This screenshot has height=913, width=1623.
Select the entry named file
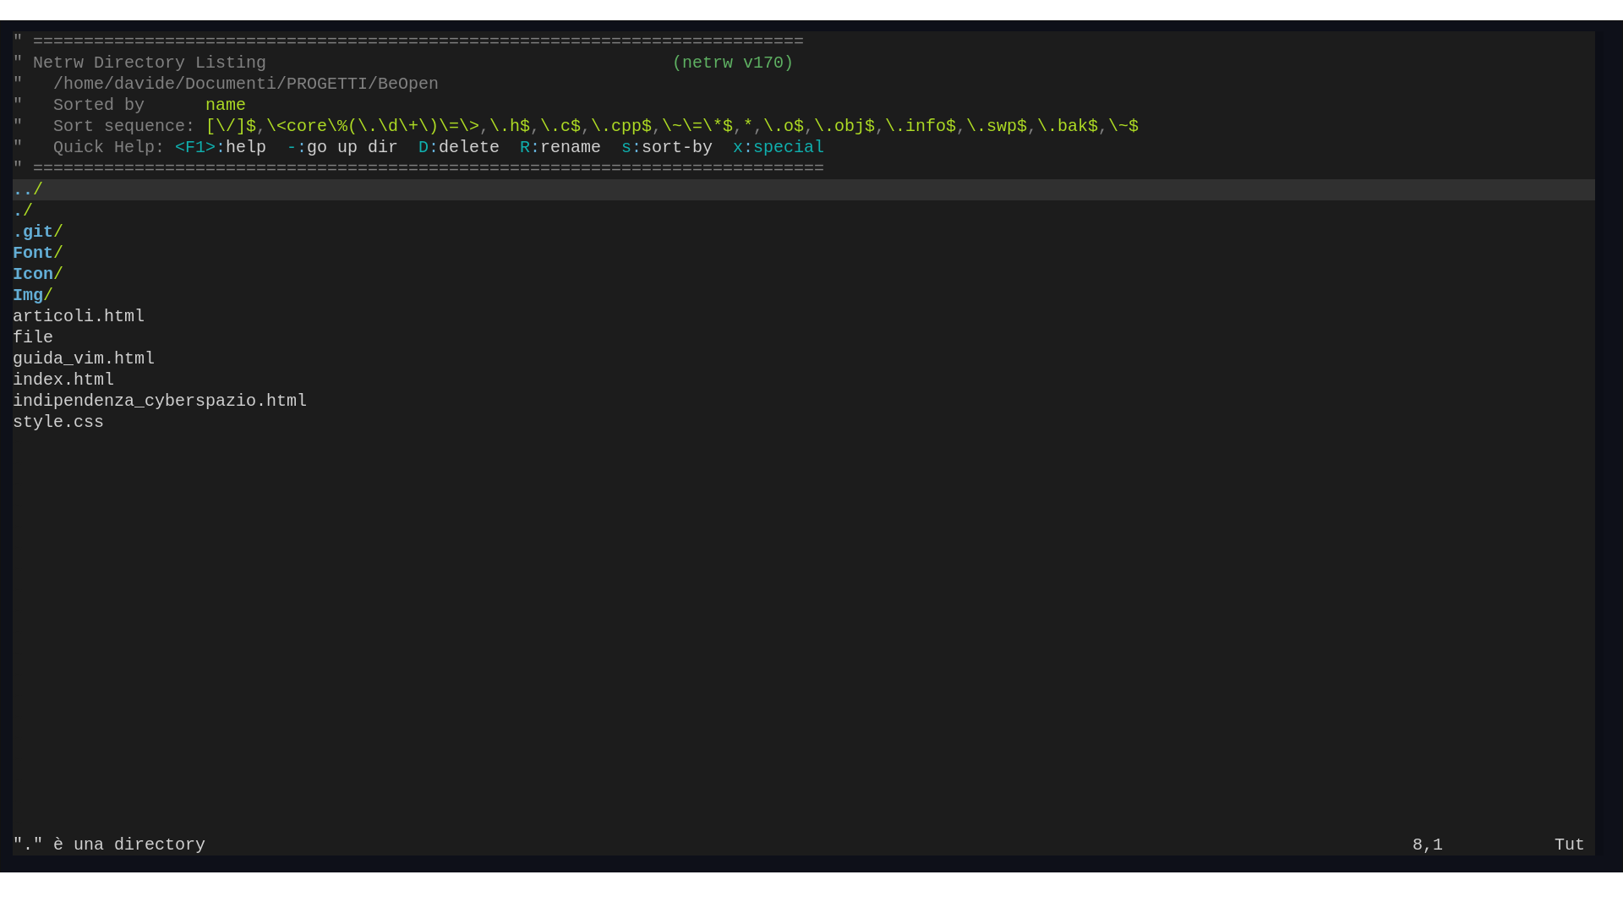[x=33, y=337]
